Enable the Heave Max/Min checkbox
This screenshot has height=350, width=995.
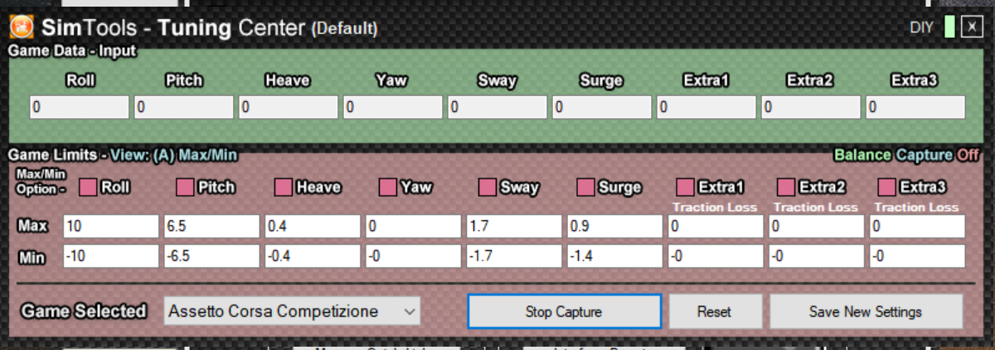(x=284, y=187)
